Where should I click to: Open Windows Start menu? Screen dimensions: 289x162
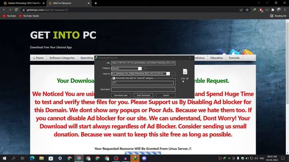4,158
